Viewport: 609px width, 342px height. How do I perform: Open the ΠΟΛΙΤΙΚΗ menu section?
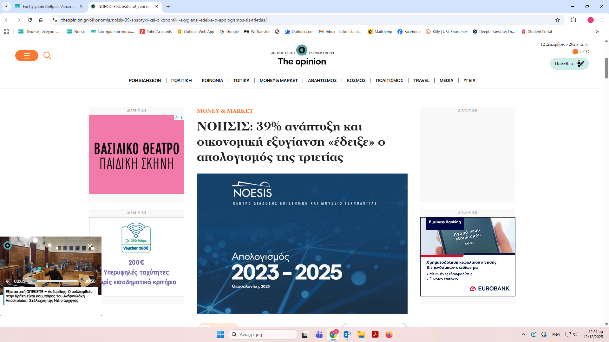(181, 80)
